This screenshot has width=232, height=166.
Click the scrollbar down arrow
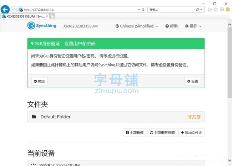pyautogui.click(x=230, y=160)
